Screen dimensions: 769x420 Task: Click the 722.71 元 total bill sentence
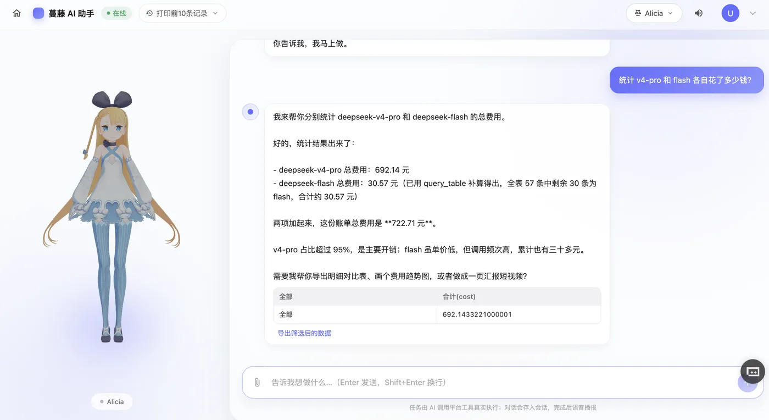pos(355,223)
